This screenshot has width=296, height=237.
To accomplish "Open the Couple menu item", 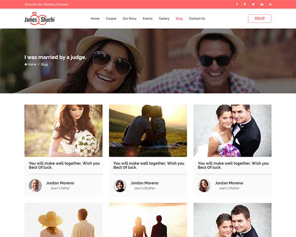I will 111,19.
